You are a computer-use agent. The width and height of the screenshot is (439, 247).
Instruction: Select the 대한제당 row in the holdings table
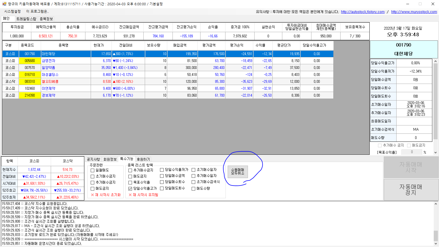click(168, 54)
